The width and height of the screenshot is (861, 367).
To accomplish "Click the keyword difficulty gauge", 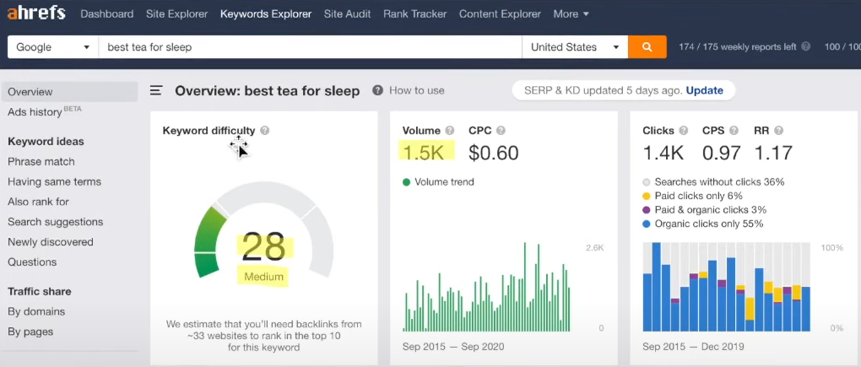I will [263, 230].
